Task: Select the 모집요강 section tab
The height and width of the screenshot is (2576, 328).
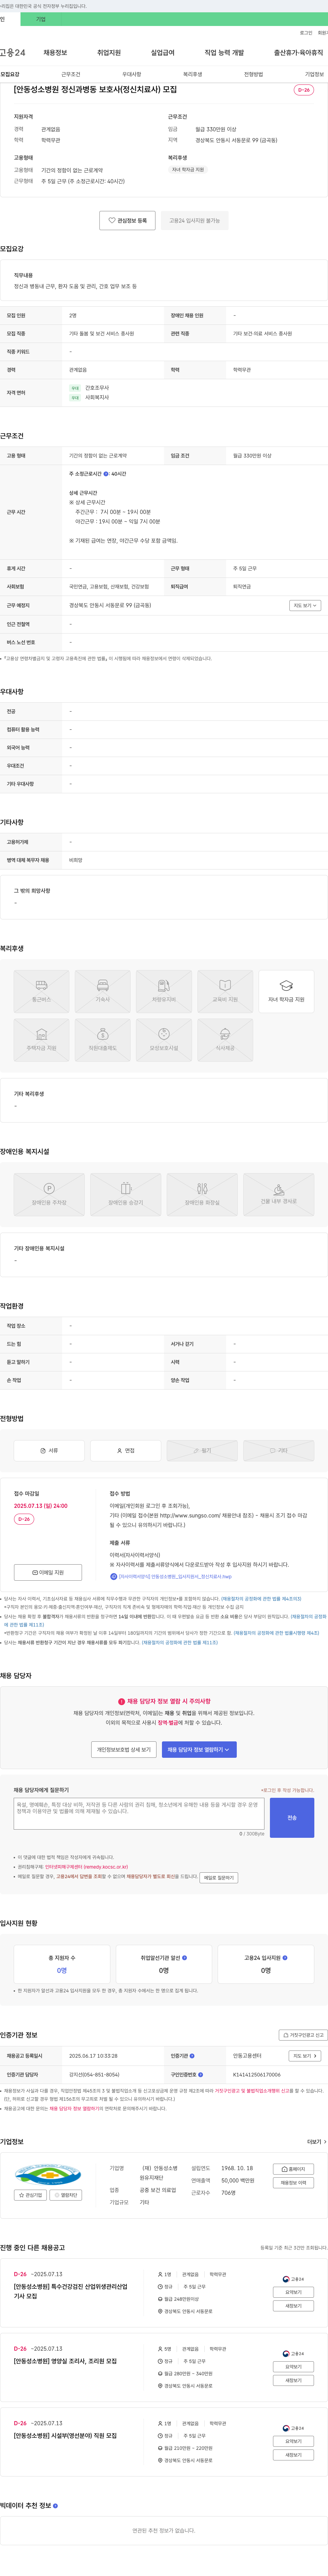Action: click(10, 74)
